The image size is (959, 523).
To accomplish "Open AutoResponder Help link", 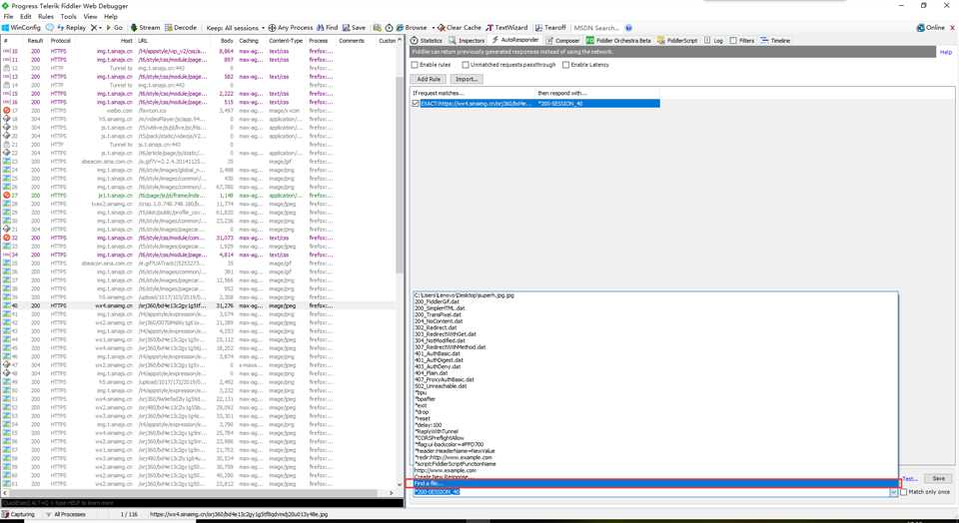I will 946,53.
